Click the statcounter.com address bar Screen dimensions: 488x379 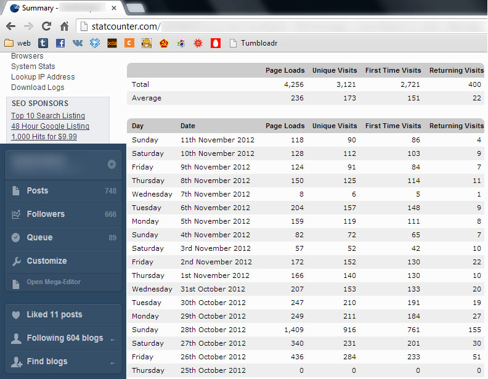click(x=277, y=26)
